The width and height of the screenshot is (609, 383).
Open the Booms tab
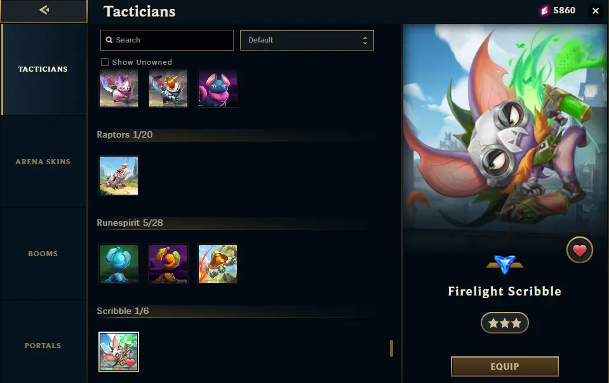coord(43,254)
